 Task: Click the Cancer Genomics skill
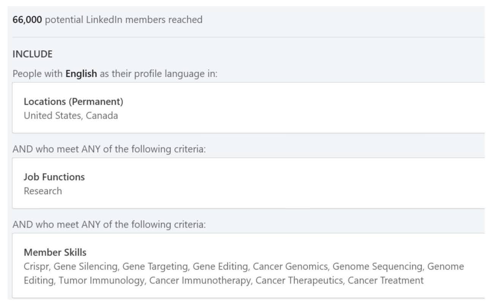(x=290, y=267)
